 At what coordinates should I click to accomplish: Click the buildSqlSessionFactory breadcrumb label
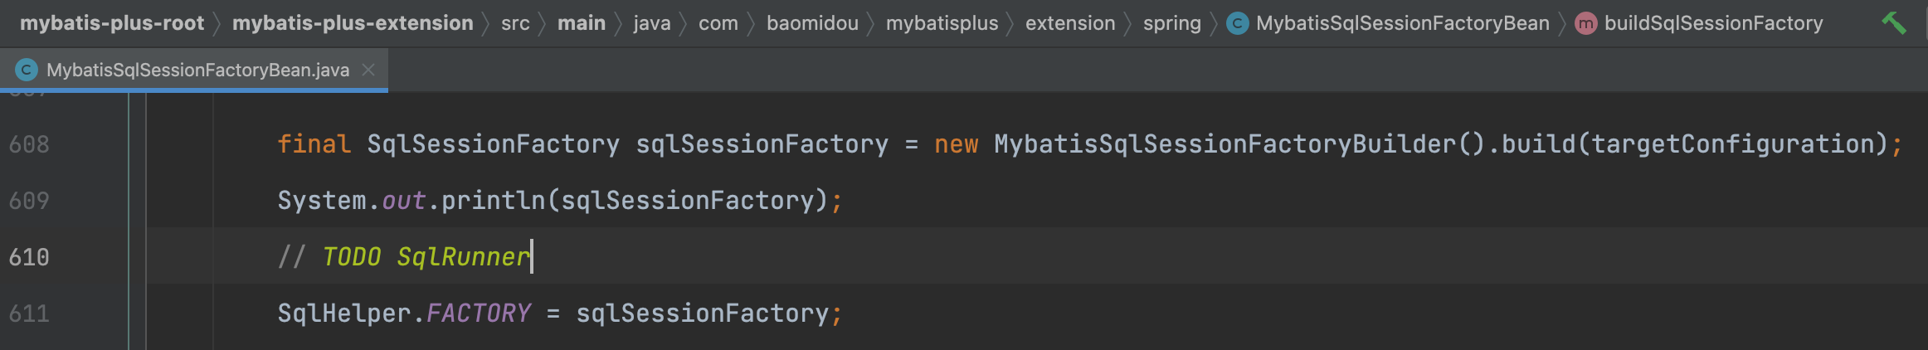[1713, 23]
